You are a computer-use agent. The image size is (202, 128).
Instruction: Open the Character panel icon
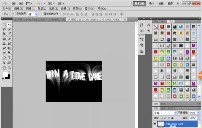pyautogui.click(x=149, y=25)
